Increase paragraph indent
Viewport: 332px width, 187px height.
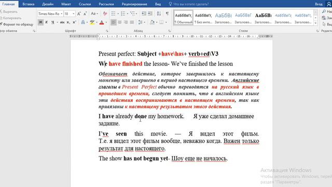[x=150, y=14]
